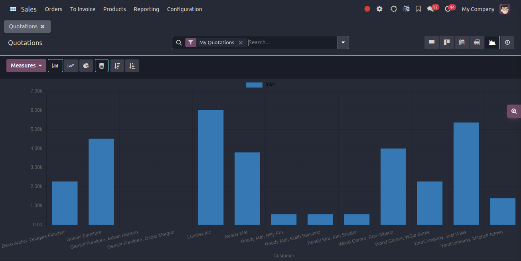Open the Orders menu
This screenshot has height=261, width=521.
pos(53,9)
